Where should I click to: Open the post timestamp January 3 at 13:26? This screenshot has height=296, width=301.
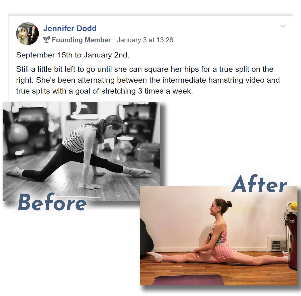tap(145, 40)
